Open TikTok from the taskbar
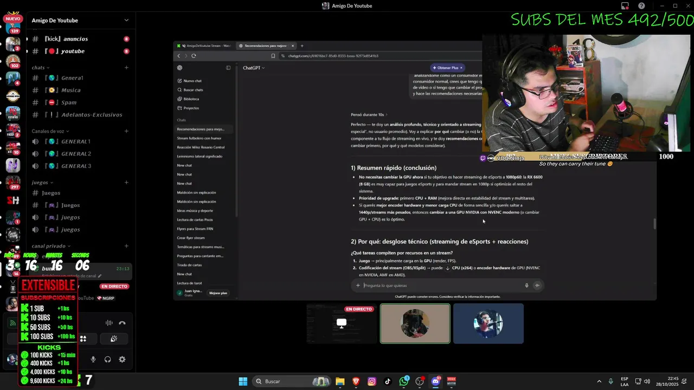 point(388,381)
